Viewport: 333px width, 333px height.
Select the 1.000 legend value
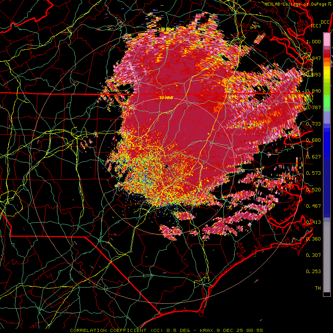point(313,41)
